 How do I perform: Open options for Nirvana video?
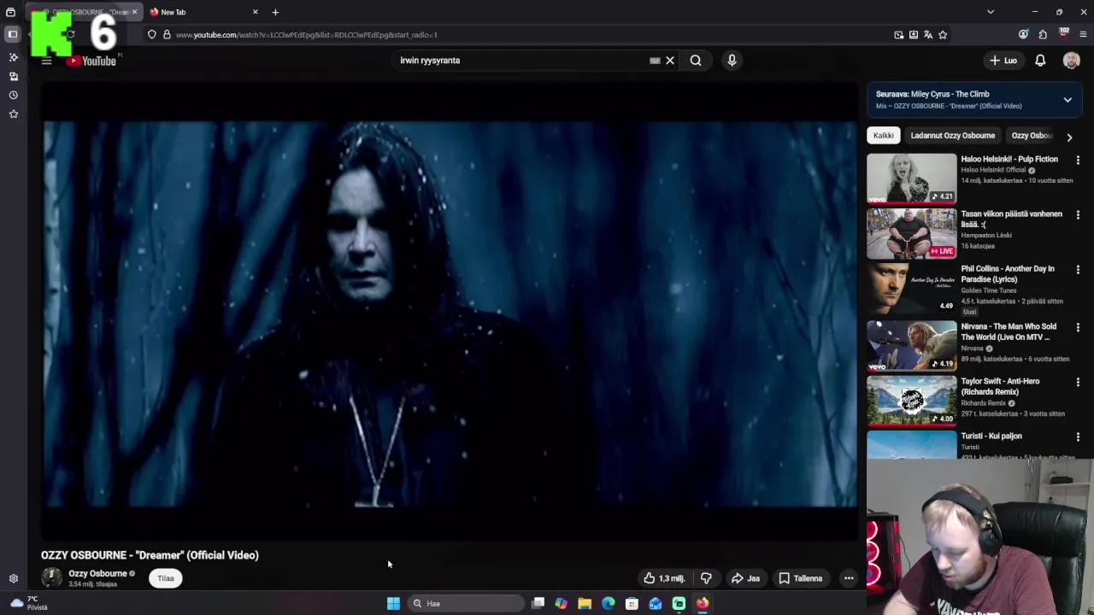coord(1078,327)
